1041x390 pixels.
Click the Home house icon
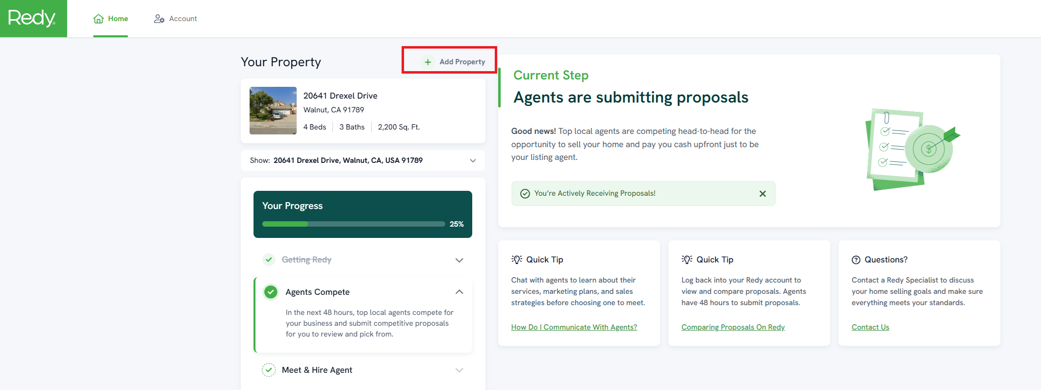click(99, 19)
